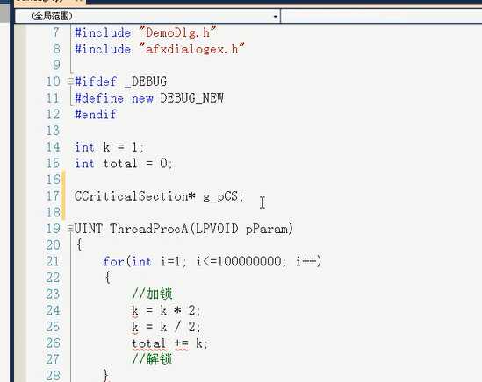Click the text #include "DemoDlg.h"
Image resolution: width=482 pixels, height=382 pixels.
[146, 32]
